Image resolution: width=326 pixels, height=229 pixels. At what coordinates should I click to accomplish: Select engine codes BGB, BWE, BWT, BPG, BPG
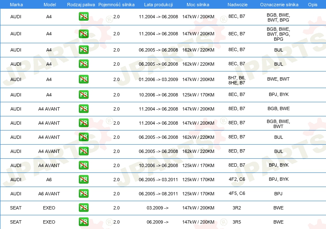[278, 34]
